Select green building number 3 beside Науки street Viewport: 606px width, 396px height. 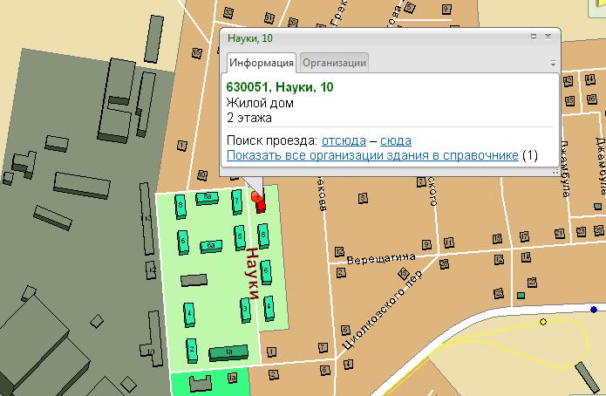[x=247, y=310]
